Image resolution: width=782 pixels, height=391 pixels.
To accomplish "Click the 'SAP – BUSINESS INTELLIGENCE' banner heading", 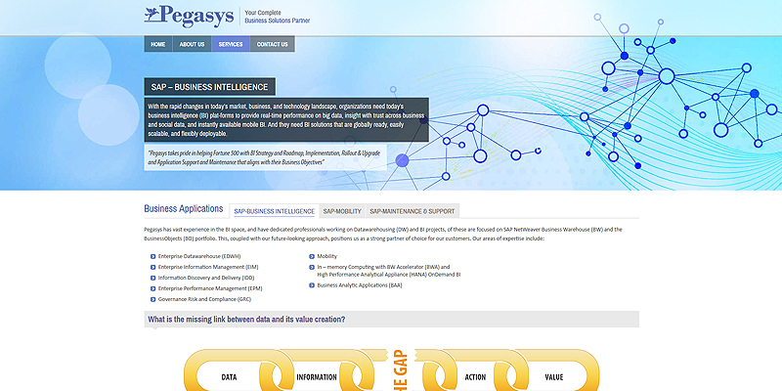I will [209, 87].
